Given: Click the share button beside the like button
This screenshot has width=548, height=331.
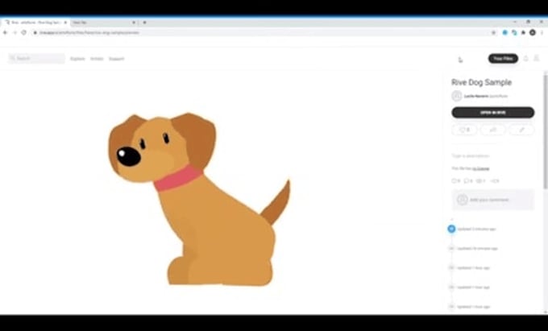Looking at the screenshot, I should (492, 130).
